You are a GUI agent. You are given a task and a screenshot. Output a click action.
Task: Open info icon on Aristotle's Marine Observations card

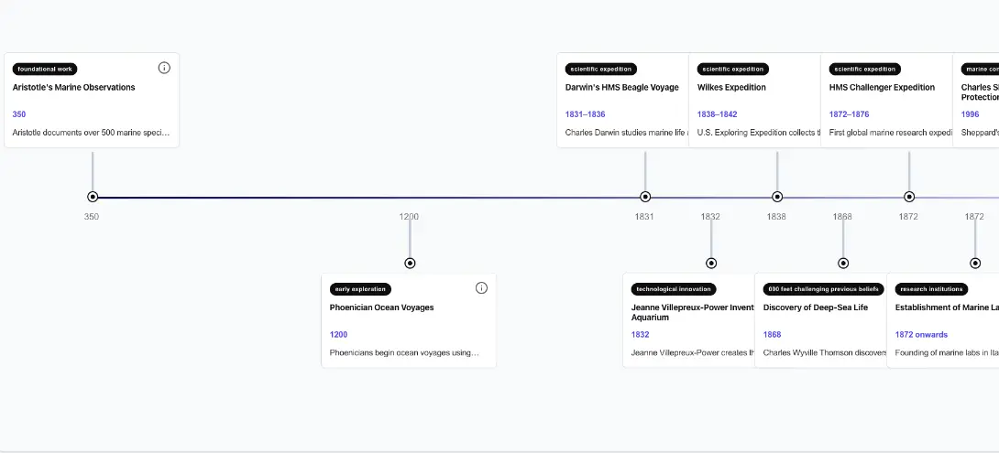(x=164, y=68)
